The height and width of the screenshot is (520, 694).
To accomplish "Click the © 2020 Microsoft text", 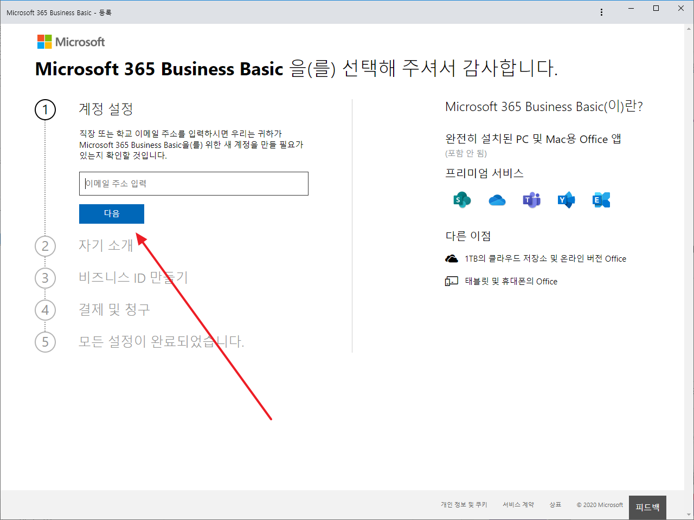I will [x=600, y=505].
